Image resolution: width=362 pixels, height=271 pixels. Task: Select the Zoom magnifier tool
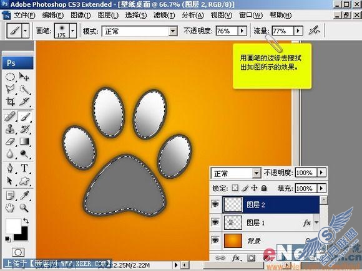point(24,208)
